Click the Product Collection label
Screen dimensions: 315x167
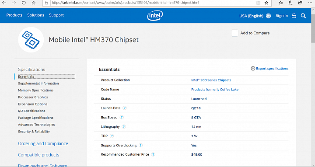click(x=115, y=80)
